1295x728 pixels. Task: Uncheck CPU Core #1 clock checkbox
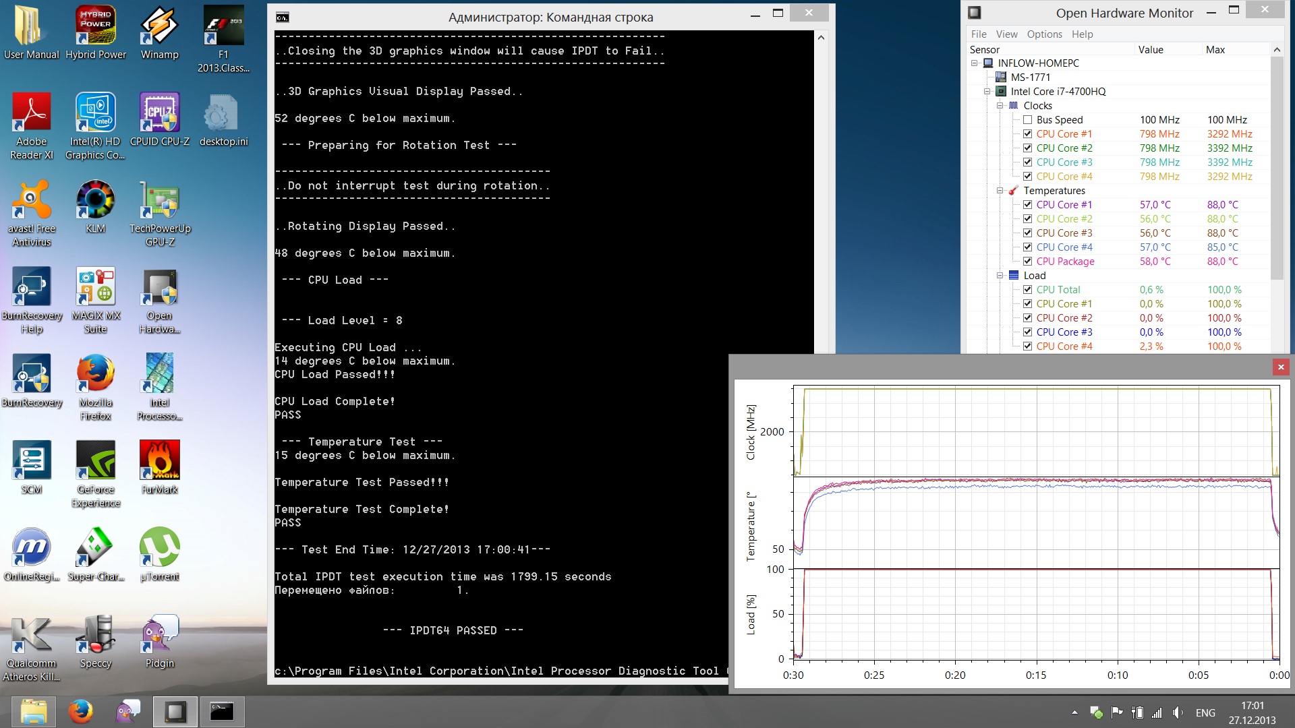point(1027,134)
